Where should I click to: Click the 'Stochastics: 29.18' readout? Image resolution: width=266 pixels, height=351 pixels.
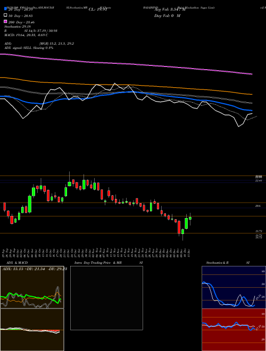16,27
